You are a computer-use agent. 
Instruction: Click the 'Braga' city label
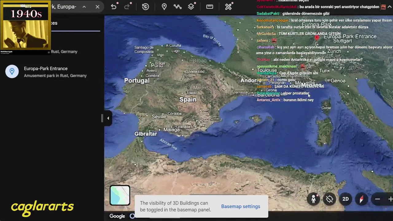[160, 63]
